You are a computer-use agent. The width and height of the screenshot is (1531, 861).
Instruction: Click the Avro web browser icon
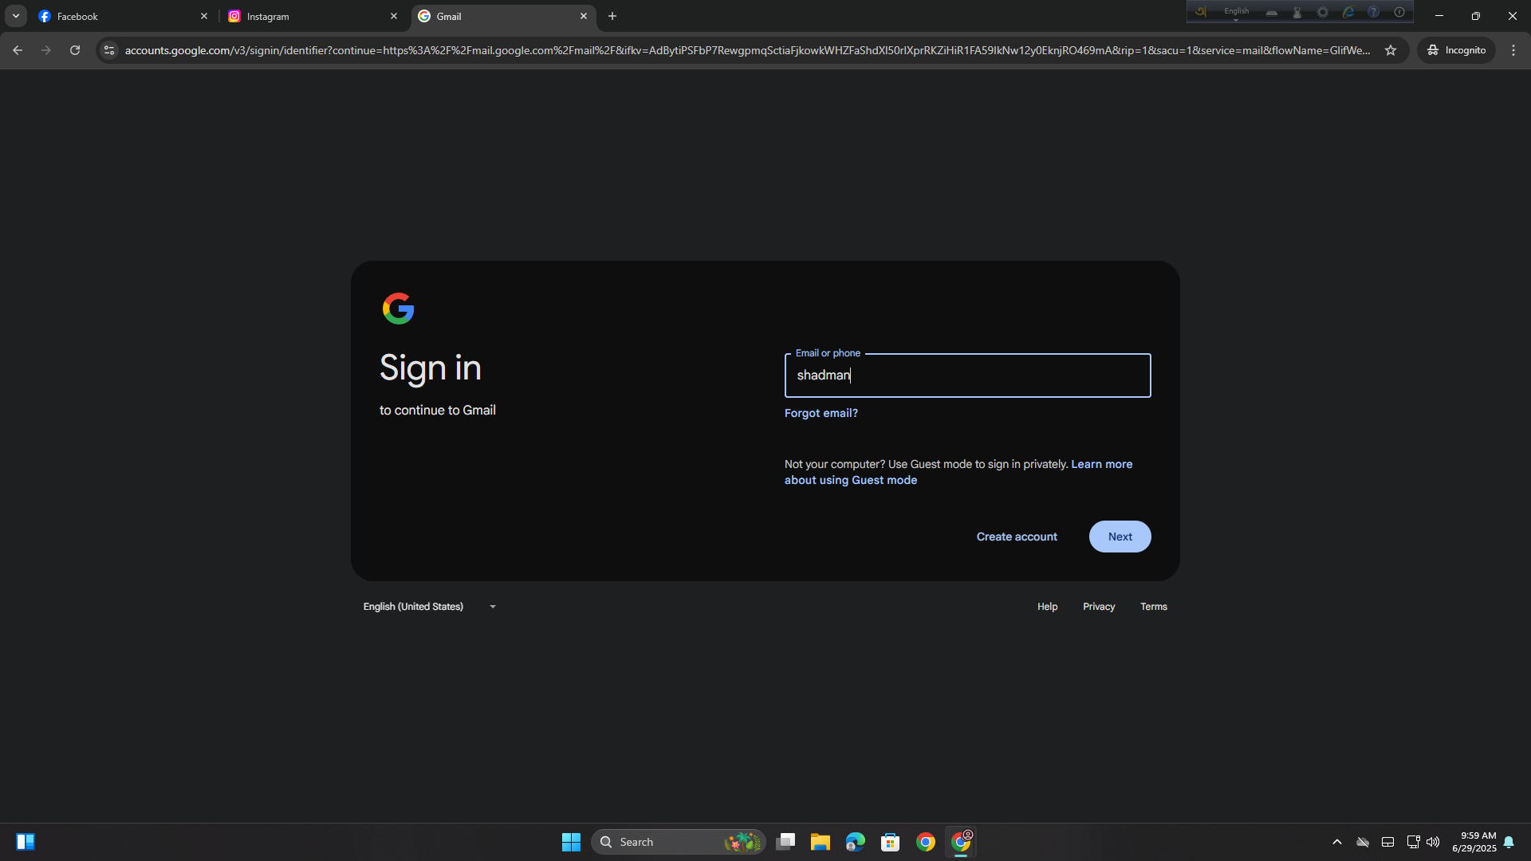[1348, 12]
